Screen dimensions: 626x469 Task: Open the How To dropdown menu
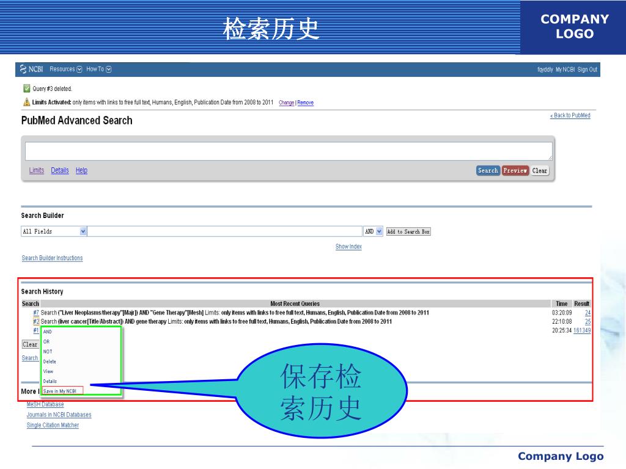(98, 69)
